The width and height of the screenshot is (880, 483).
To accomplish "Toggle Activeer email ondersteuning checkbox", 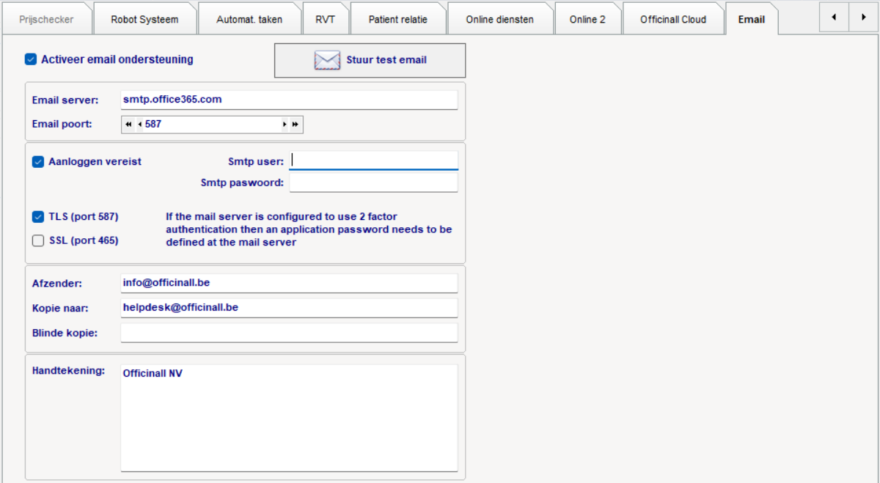I will pos(31,59).
